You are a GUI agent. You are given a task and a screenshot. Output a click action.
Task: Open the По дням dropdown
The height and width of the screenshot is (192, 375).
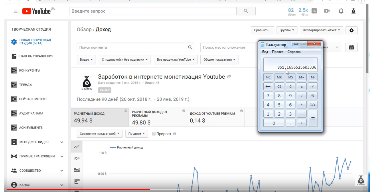137,134
